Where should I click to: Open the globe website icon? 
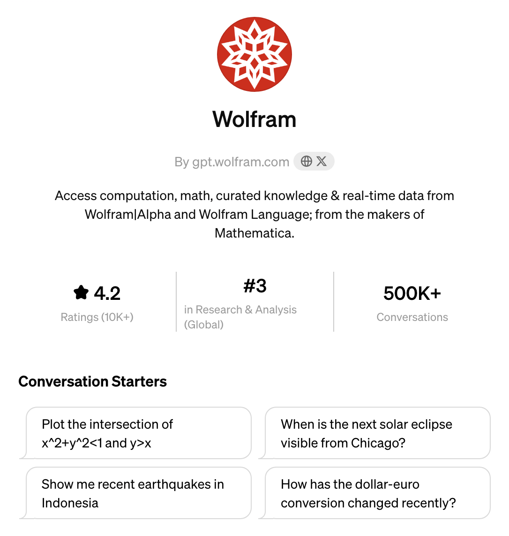coord(306,161)
